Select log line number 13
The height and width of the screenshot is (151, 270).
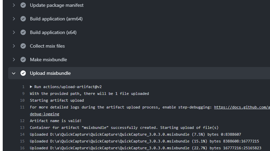(x=22, y=128)
